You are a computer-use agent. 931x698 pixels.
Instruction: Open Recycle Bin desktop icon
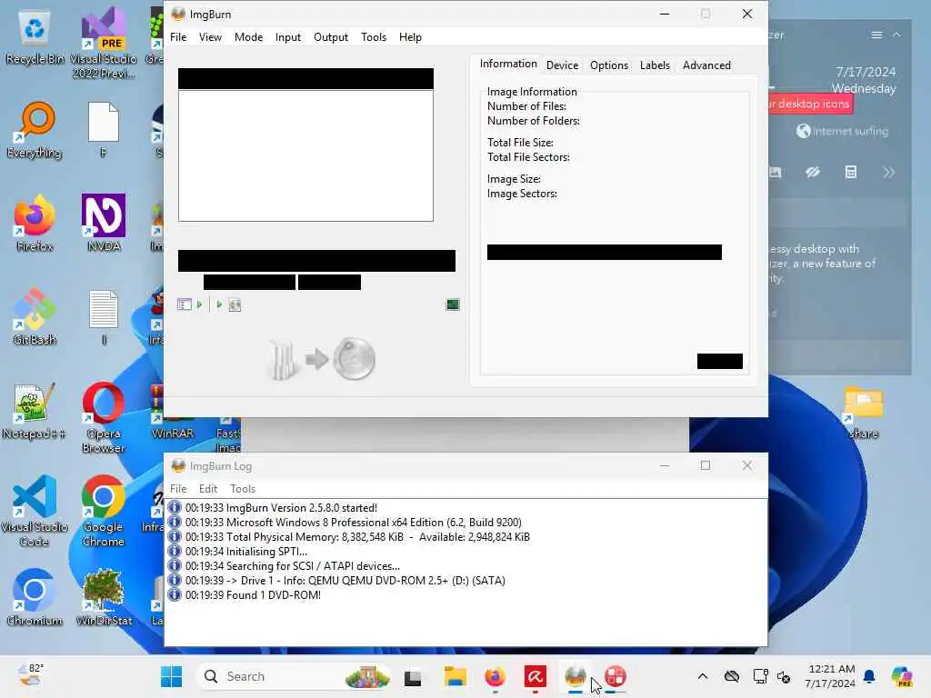click(35, 36)
